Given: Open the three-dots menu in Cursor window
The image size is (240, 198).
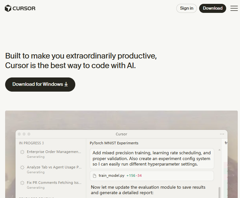Looking at the screenshot, I should tap(222, 134).
